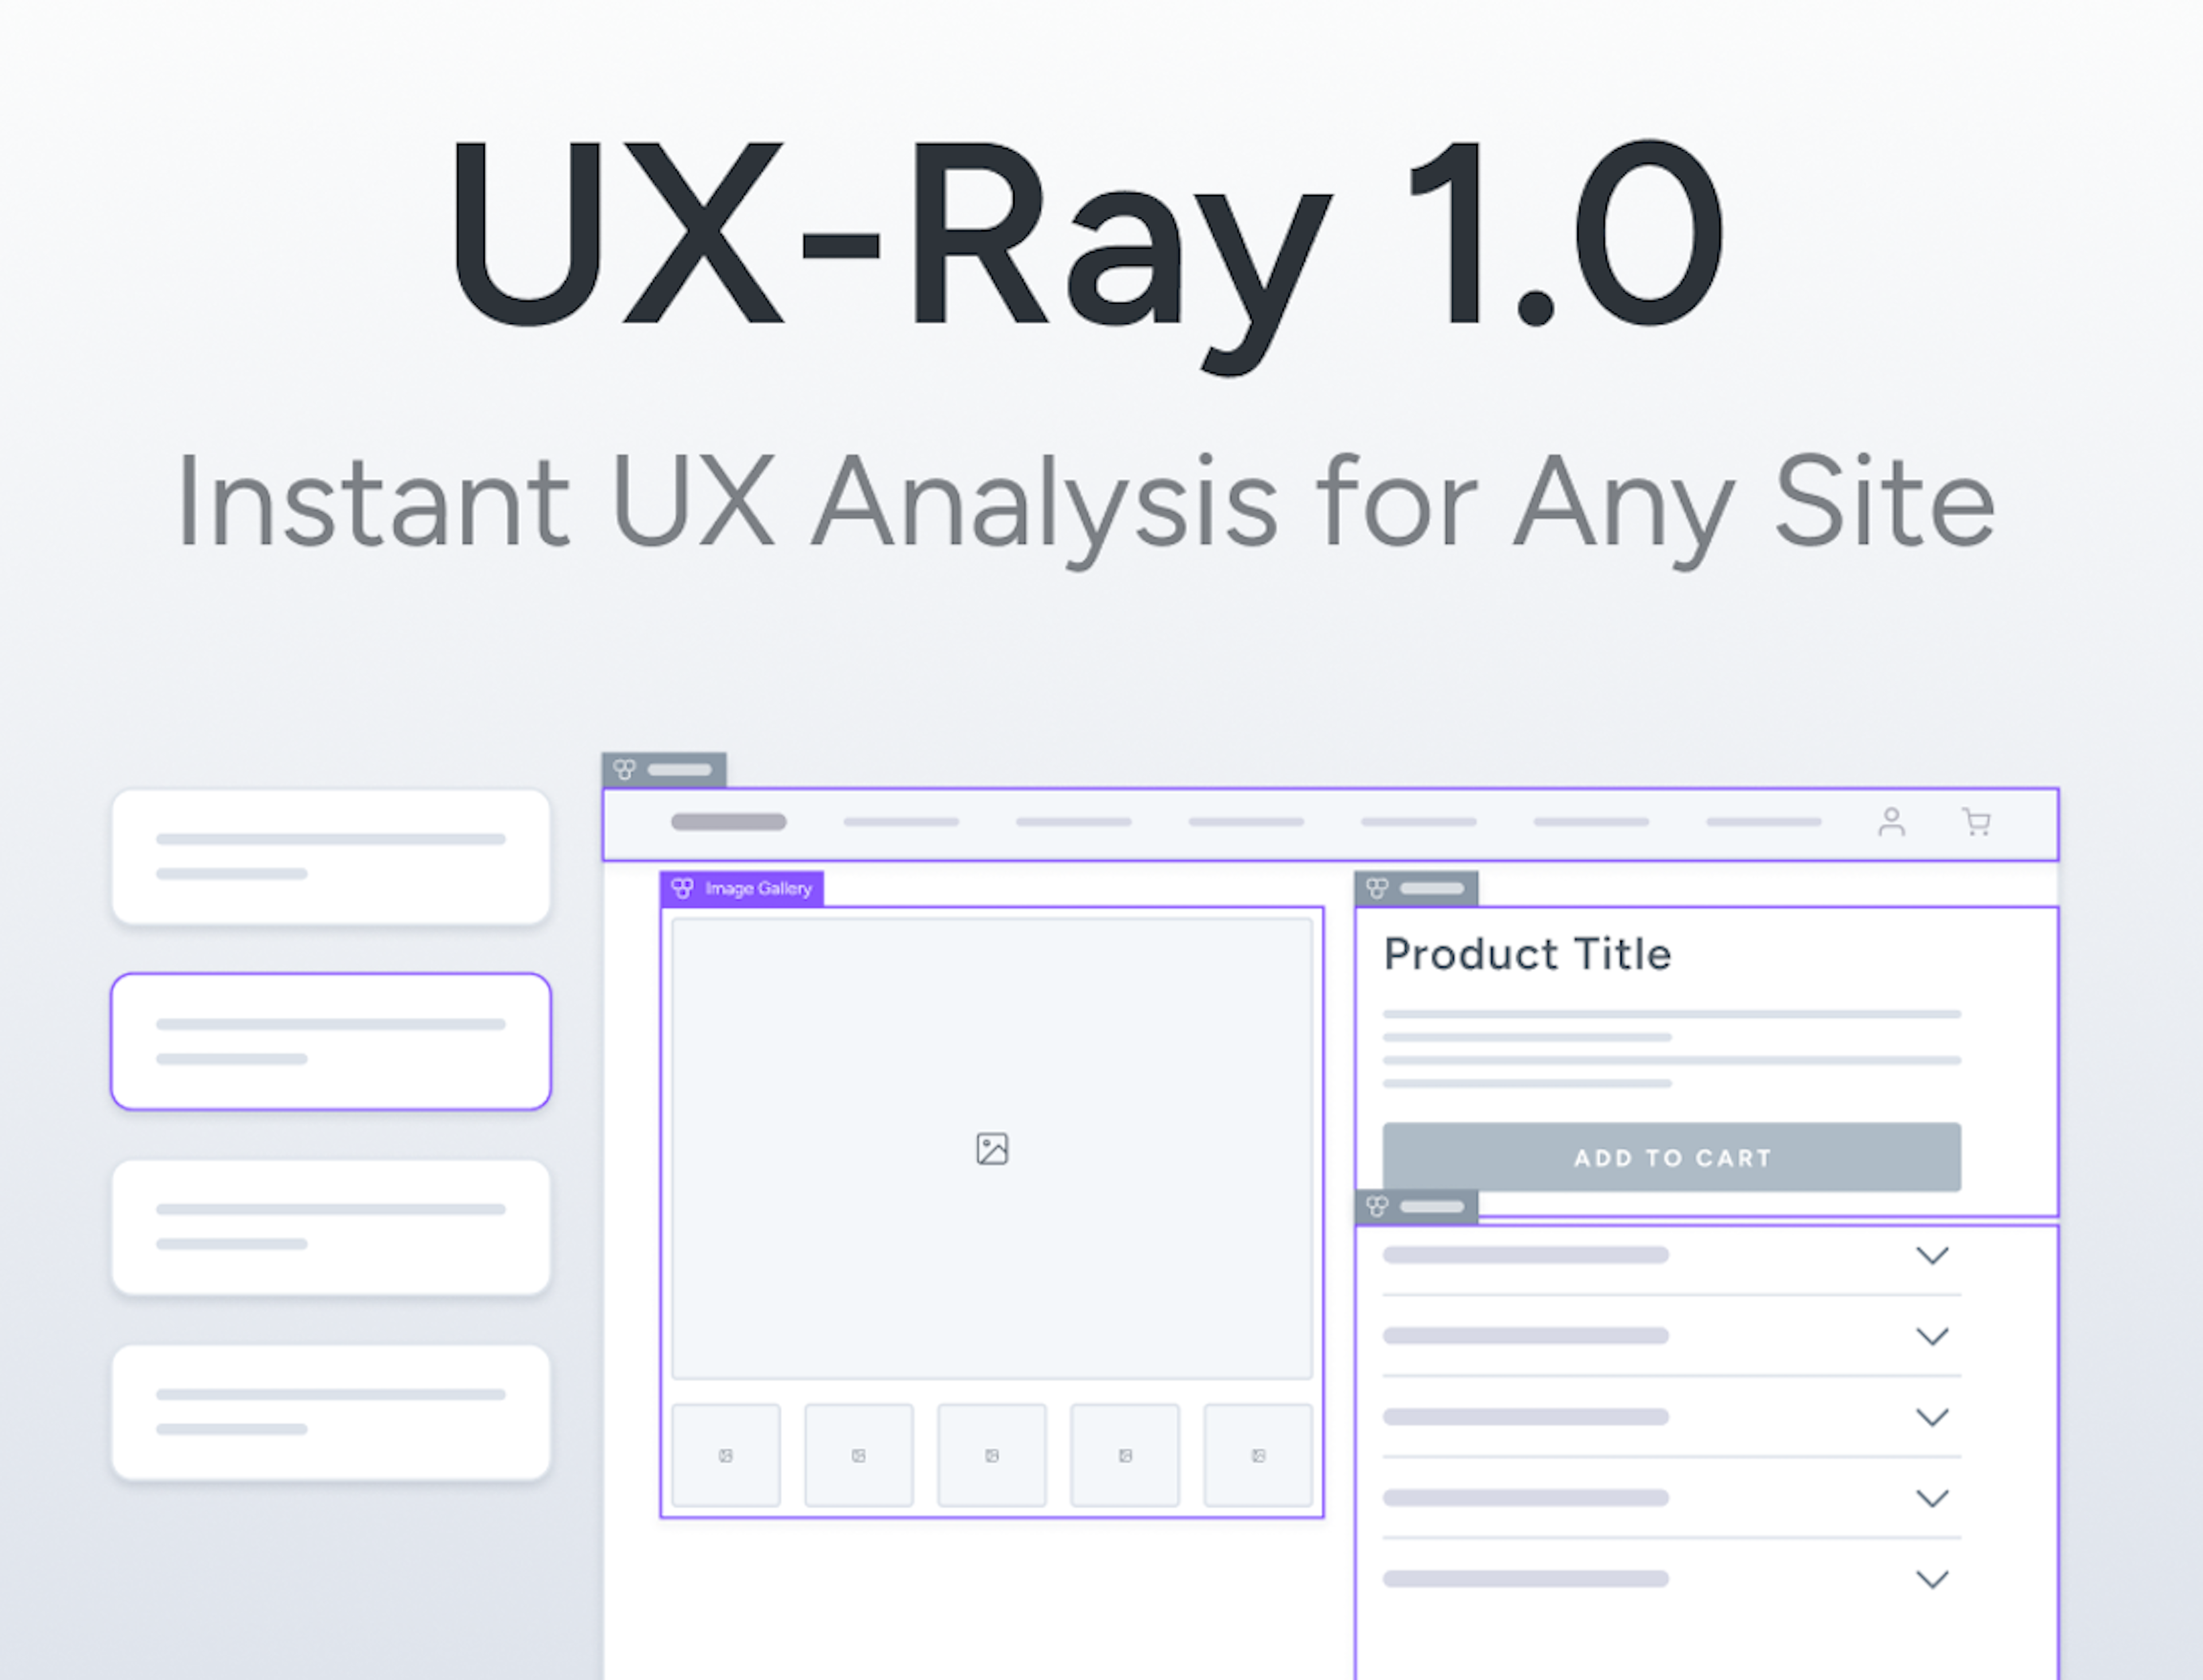Click the main gallery image placeholder icon
Image resolution: width=2203 pixels, height=1680 pixels.
[x=992, y=1149]
